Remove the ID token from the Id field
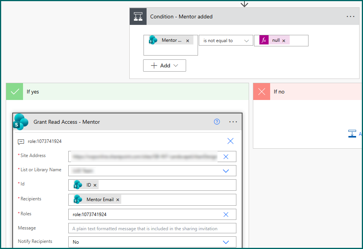363x249 pixels. [x=95, y=185]
